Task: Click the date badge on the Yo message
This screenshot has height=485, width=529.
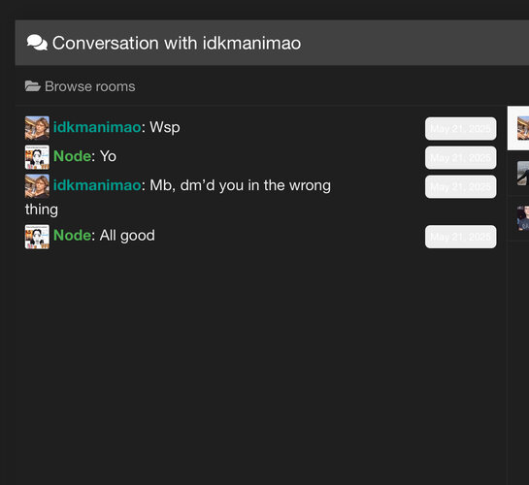Action: point(460,157)
